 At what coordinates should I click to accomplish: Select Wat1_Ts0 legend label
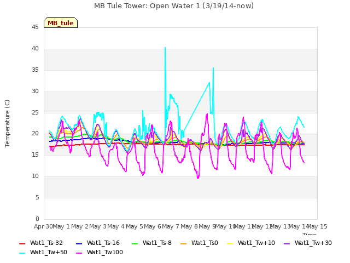[x=205, y=243]
